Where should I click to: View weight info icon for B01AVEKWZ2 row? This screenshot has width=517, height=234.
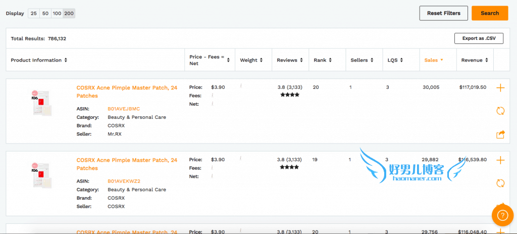click(241, 158)
